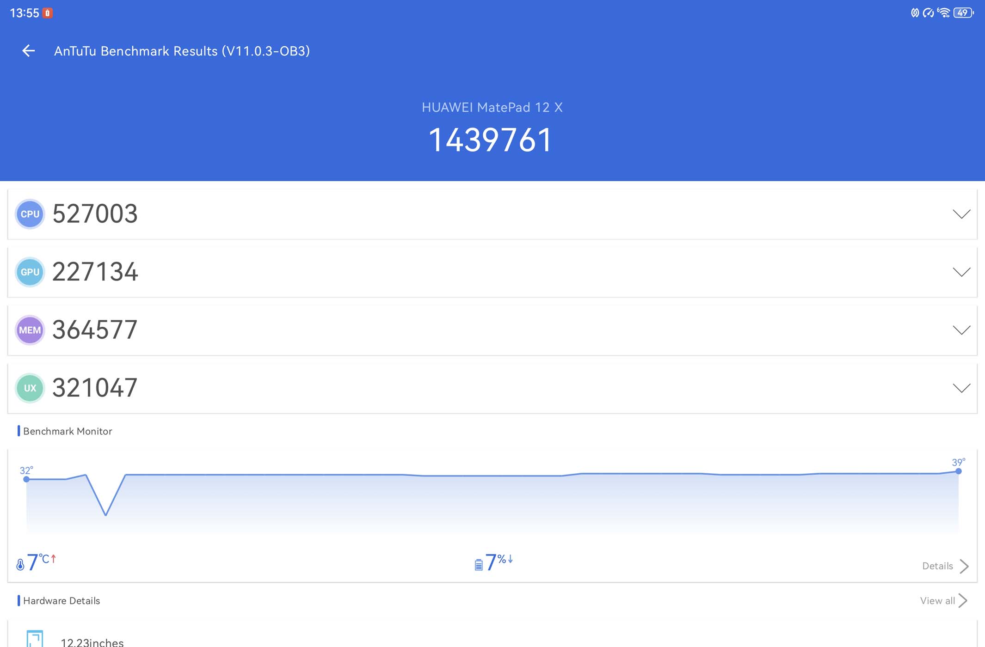
Task: Click the screen size device icon
Action: click(35, 639)
